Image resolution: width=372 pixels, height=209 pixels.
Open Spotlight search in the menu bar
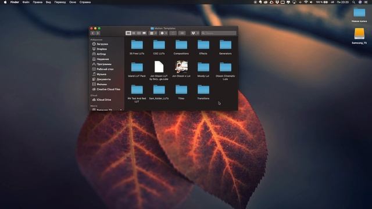click(354, 2)
